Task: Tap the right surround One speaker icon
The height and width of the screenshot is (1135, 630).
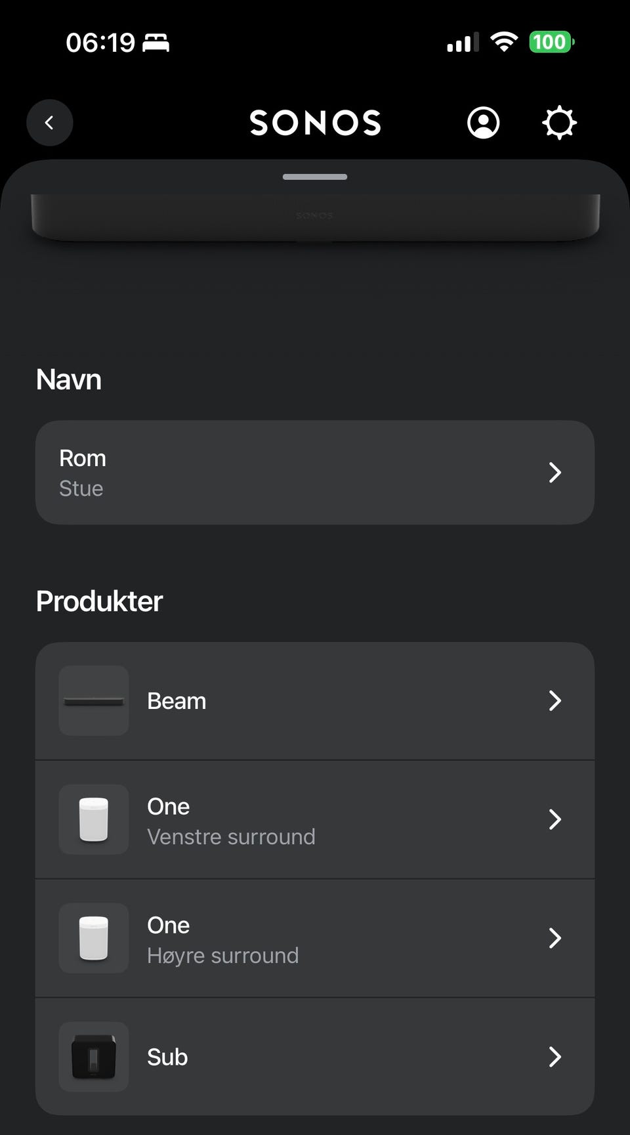Action: 94,938
